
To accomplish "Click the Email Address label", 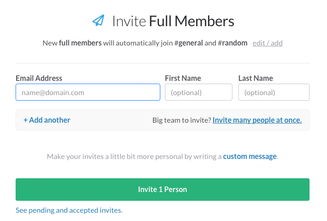I will point(39,78).
